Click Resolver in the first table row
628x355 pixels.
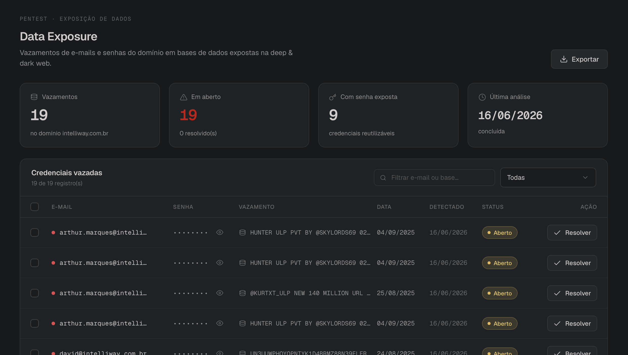tap(572, 233)
